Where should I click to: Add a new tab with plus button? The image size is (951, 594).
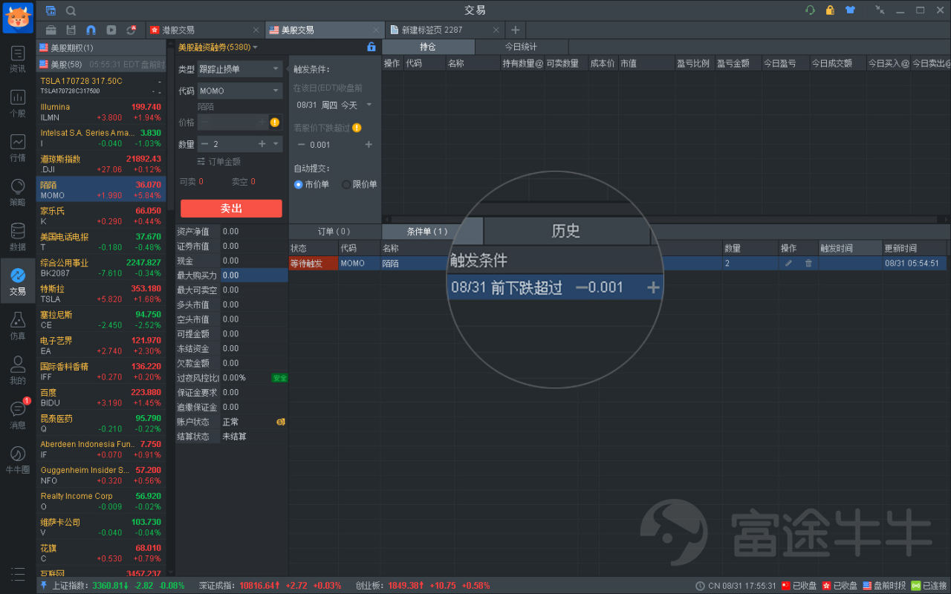click(515, 30)
